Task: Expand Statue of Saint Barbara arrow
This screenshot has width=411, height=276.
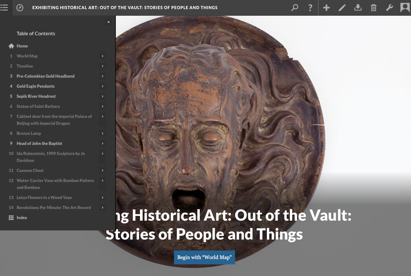Action: pos(103,106)
